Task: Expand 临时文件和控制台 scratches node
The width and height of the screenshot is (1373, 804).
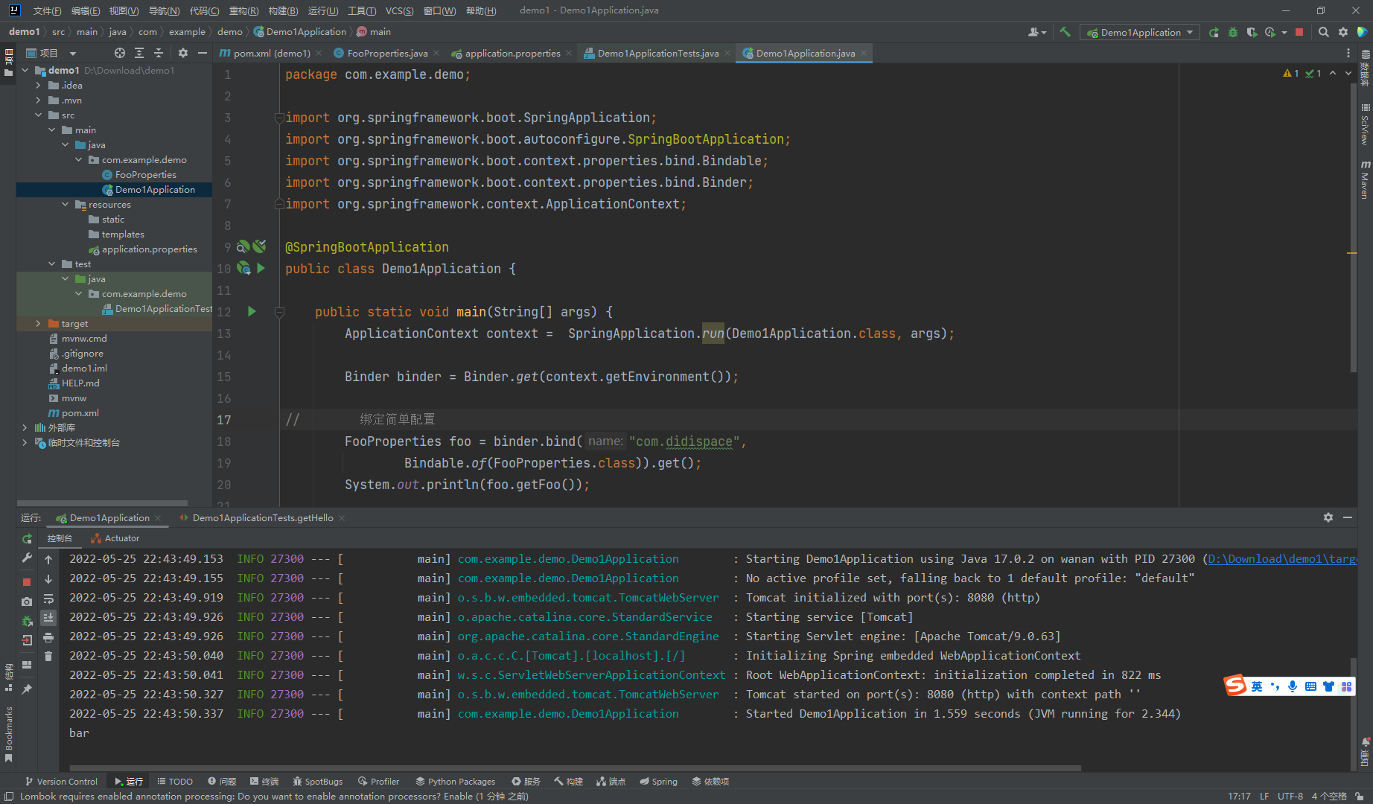Action: click(25, 442)
